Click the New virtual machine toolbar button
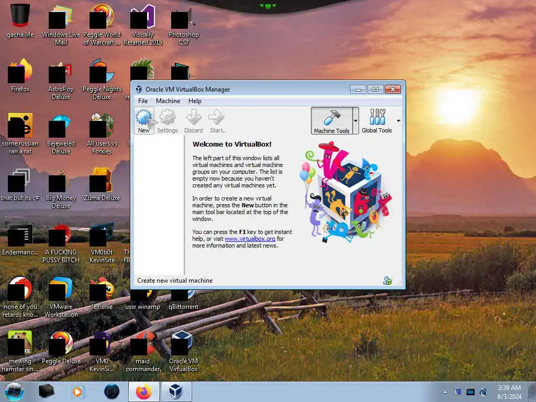This screenshot has height=402, width=536. click(x=144, y=121)
